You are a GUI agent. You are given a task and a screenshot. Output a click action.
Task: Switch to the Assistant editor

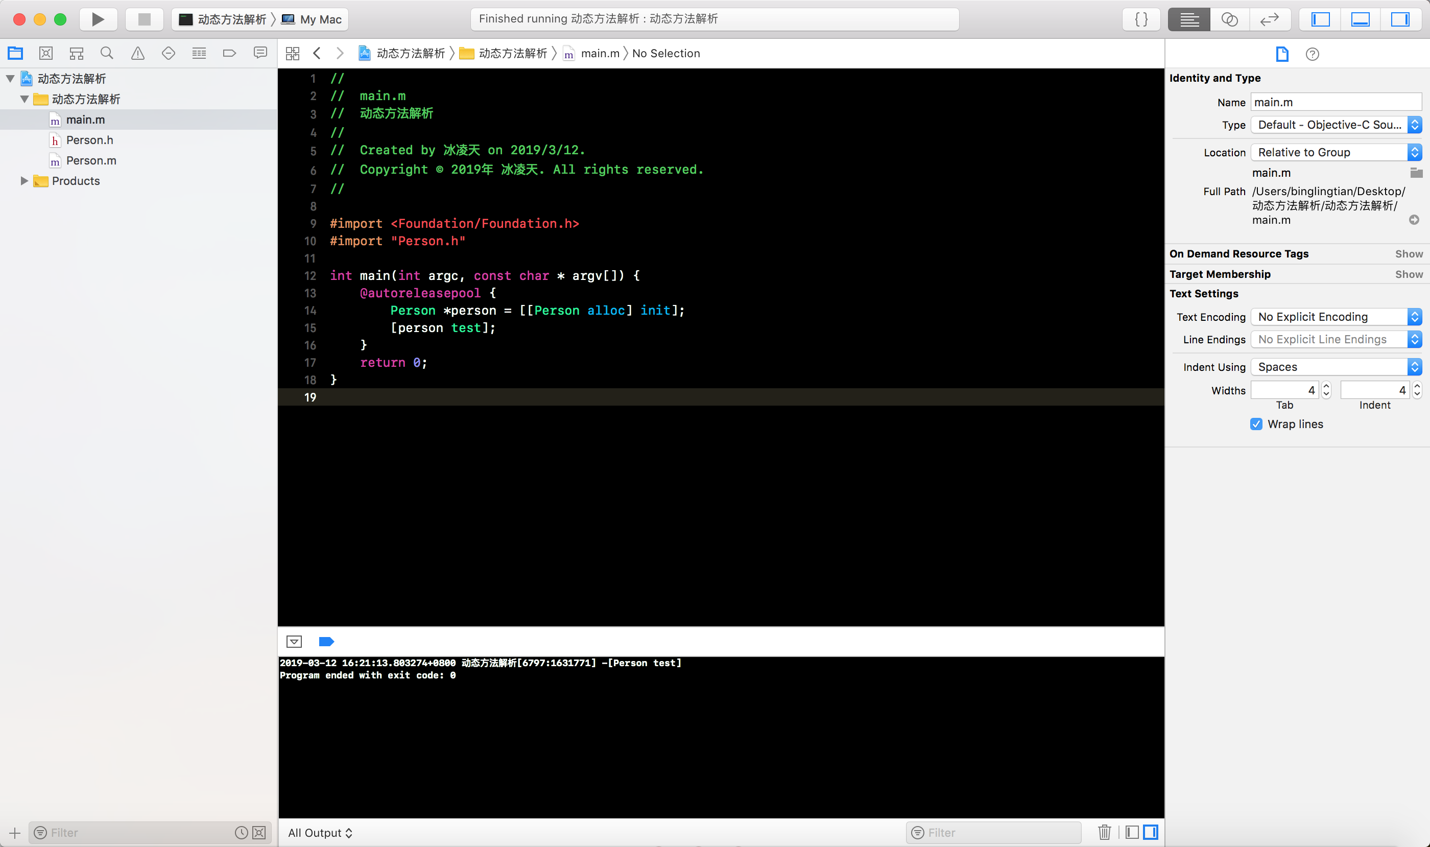[1229, 19]
